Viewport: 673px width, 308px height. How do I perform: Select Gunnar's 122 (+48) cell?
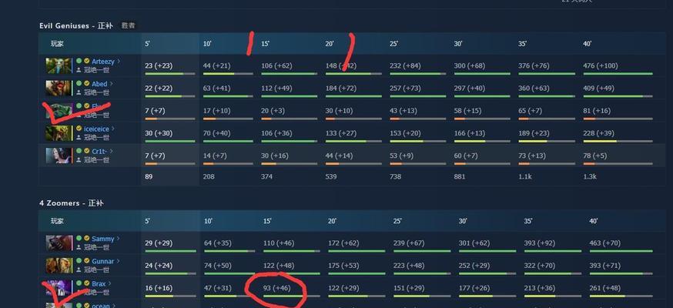[279, 266]
